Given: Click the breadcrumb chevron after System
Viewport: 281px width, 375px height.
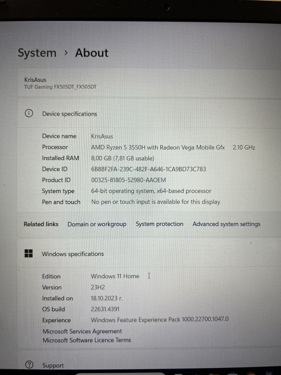Looking at the screenshot, I should (66, 53).
